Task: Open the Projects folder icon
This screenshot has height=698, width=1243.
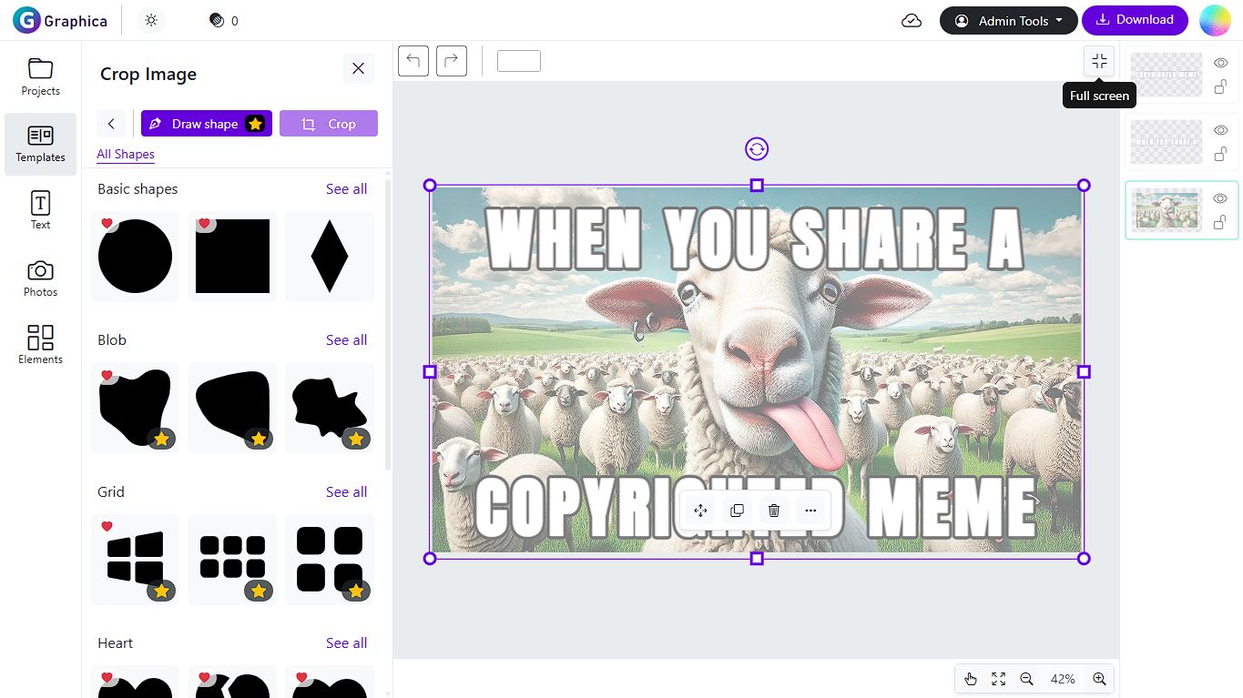Action: tap(40, 68)
